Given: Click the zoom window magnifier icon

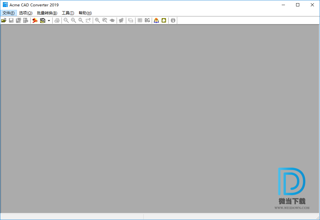Looking at the screenshot, I should tap(81, 20).
